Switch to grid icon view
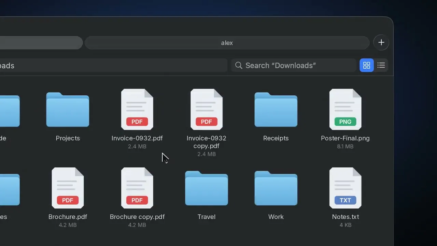Image resolution: width=437 pixels, height=246 pixels. click(x=367, y=65)
